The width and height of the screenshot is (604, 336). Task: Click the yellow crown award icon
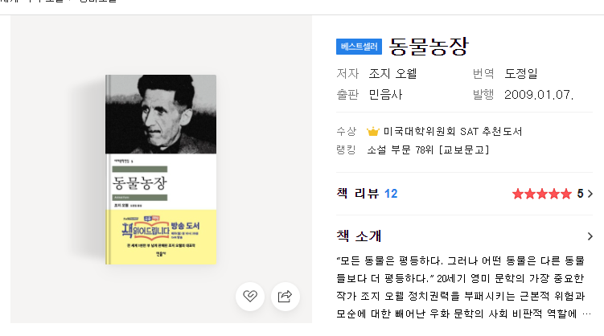pyautogui.click(x=372, y=131)
